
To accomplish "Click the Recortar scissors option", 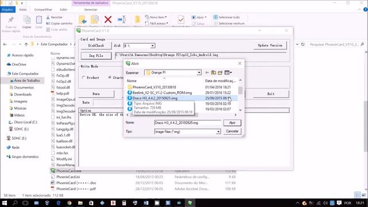I will (x=55, y=17).
